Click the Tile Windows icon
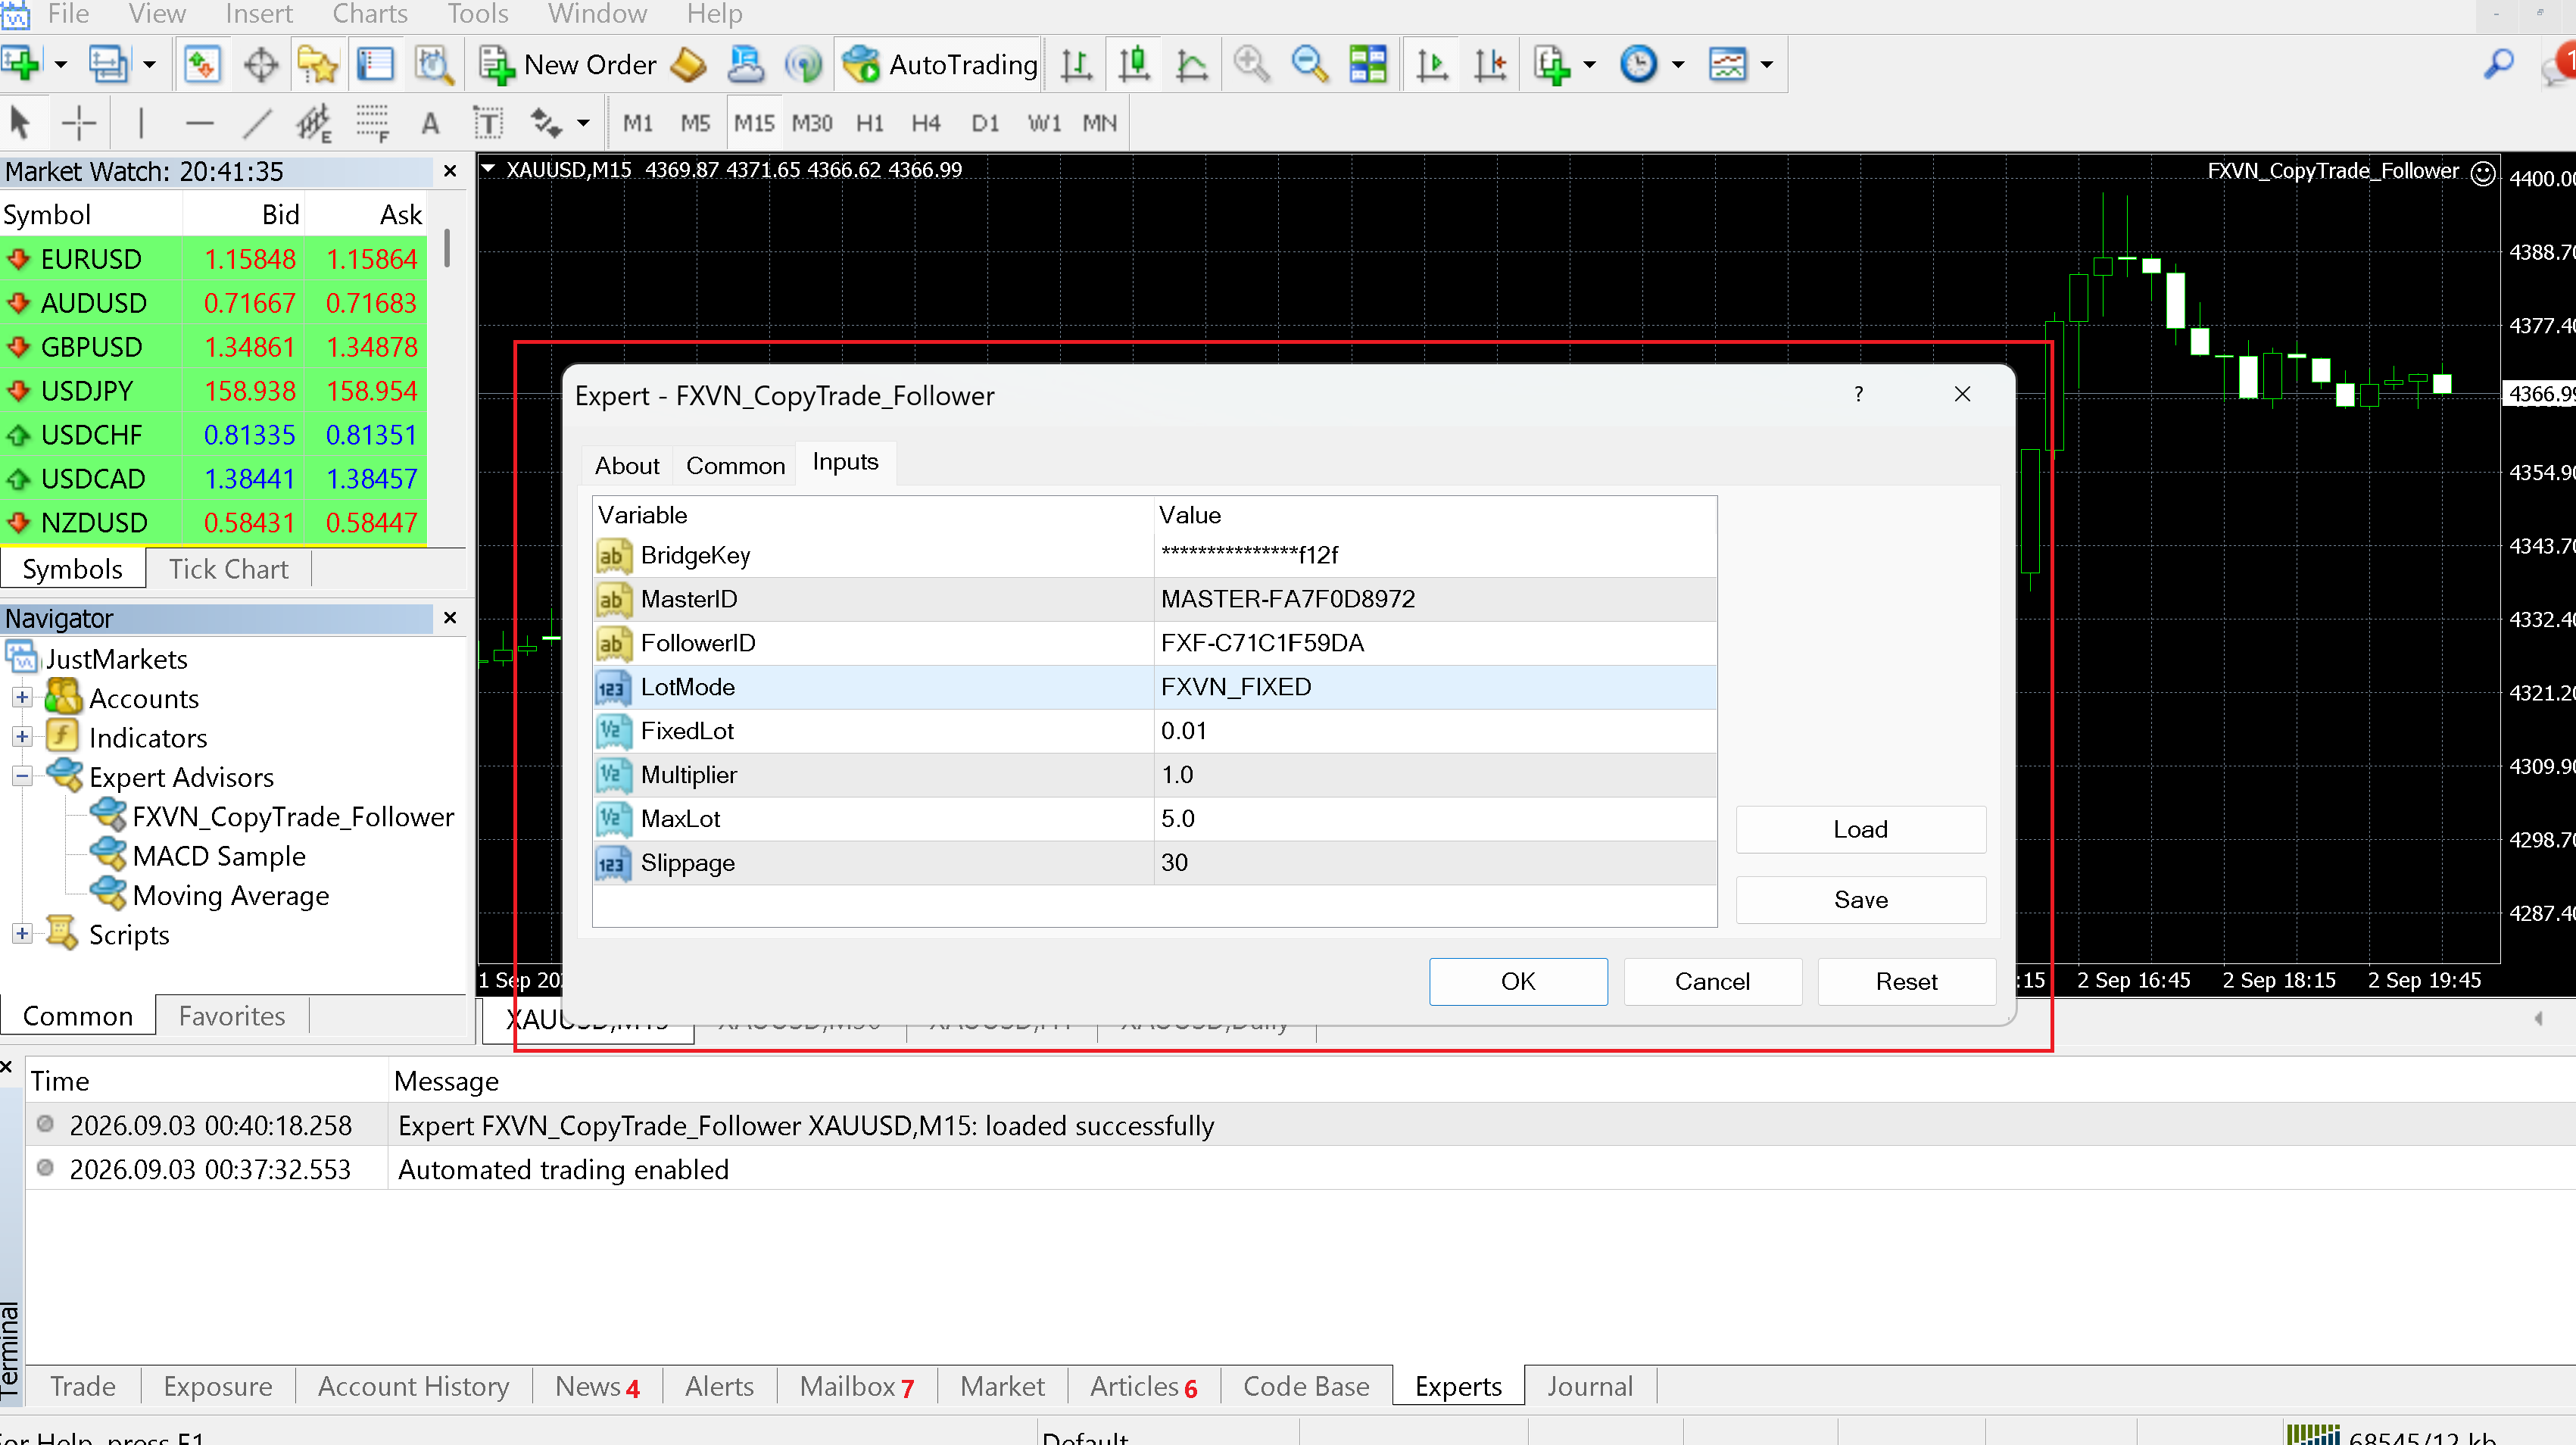The image size is (2576, 1445). 1368,65
